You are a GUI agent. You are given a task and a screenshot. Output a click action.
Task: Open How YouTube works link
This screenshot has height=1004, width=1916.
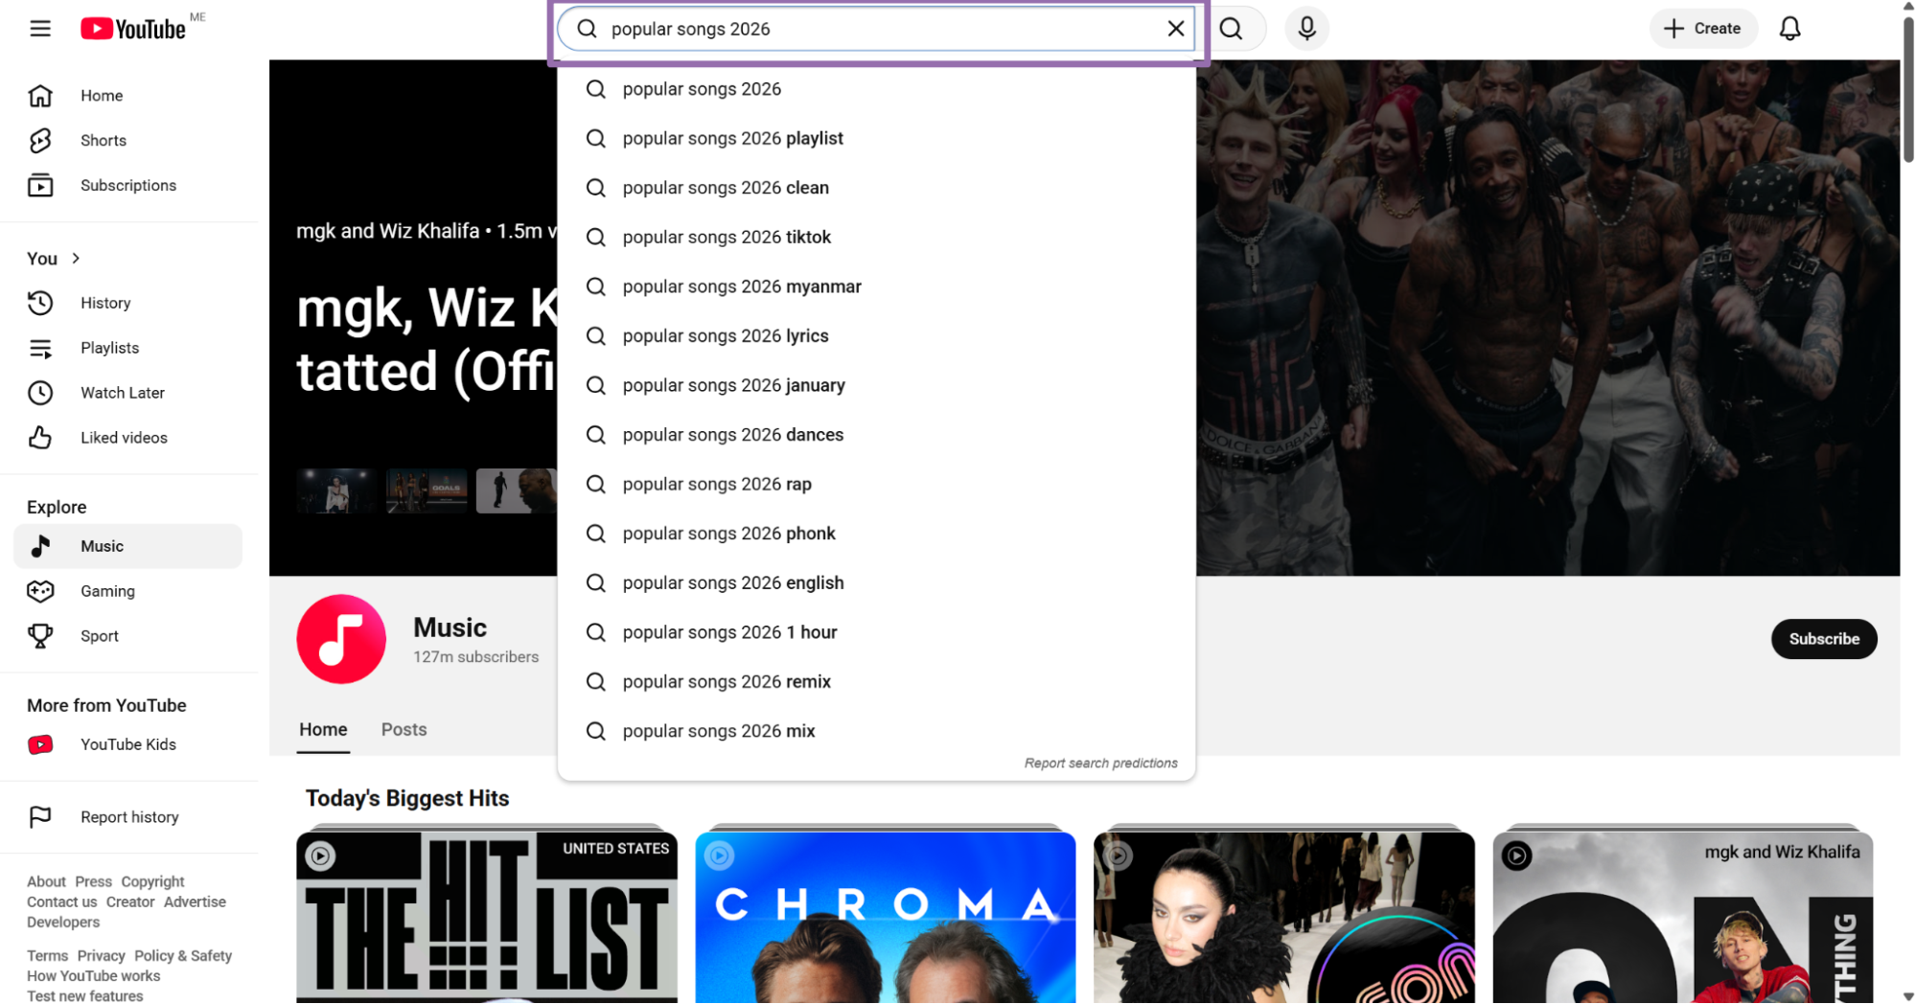coord(93,976)
